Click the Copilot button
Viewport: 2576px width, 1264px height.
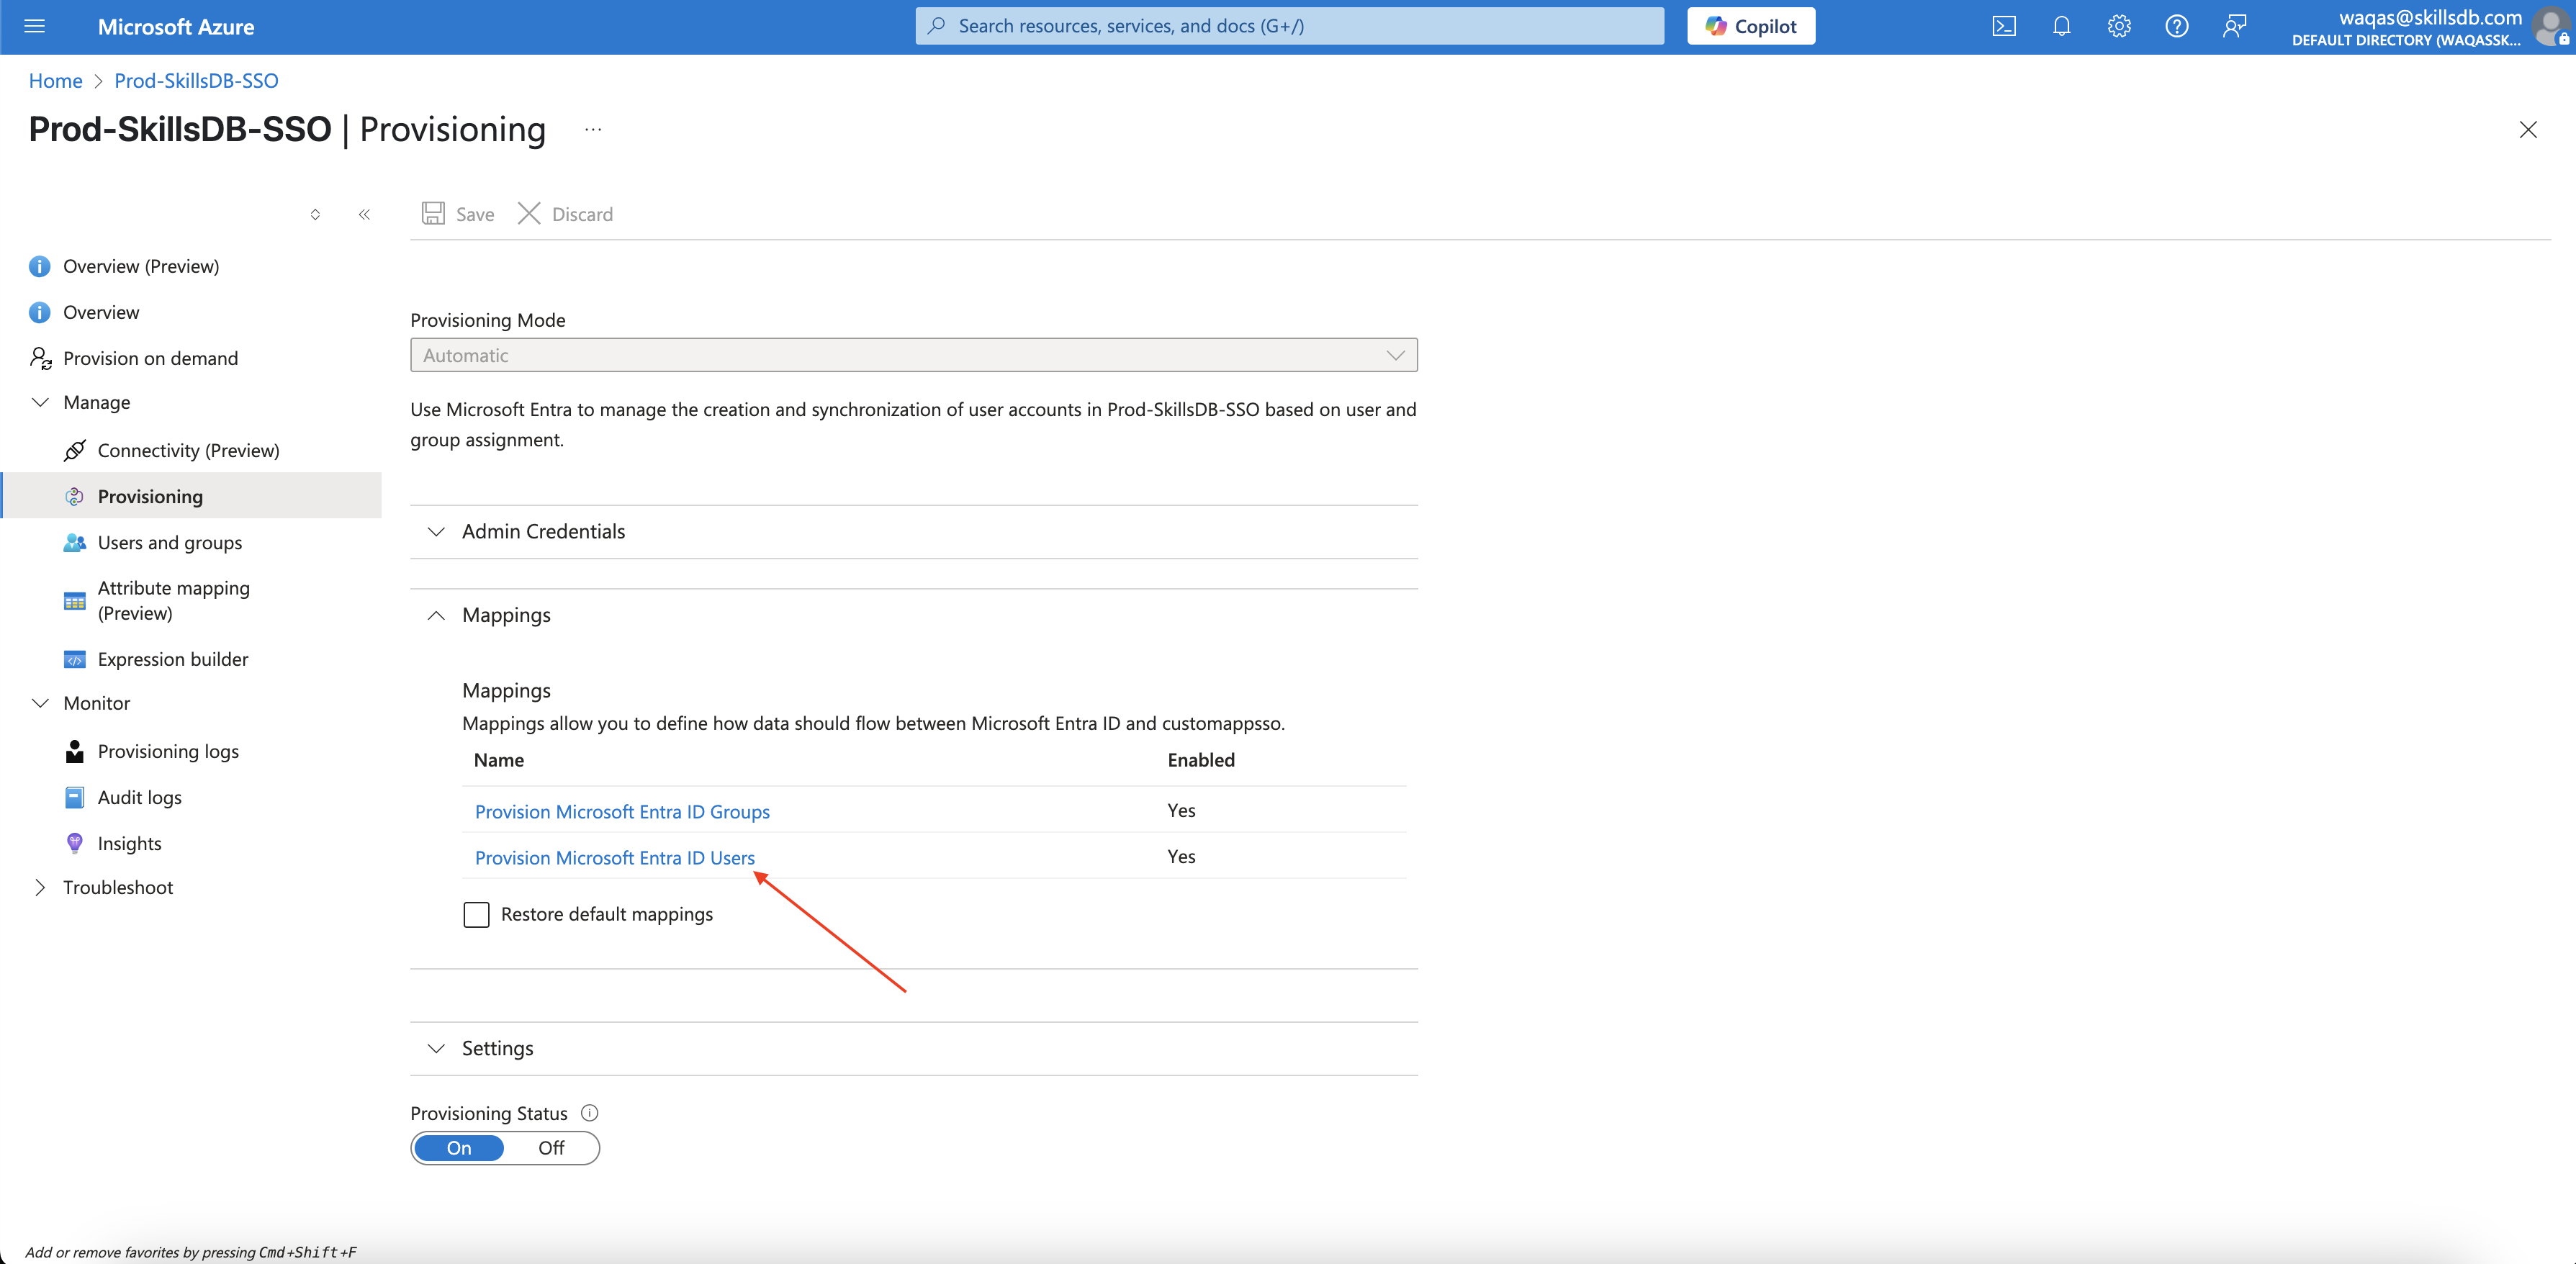[x=1750, y=26]
